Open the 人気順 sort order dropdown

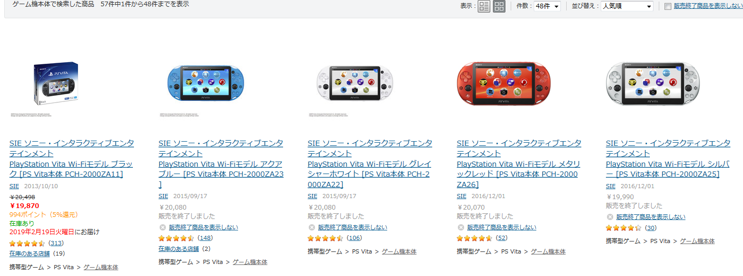(x=627, y=6)
